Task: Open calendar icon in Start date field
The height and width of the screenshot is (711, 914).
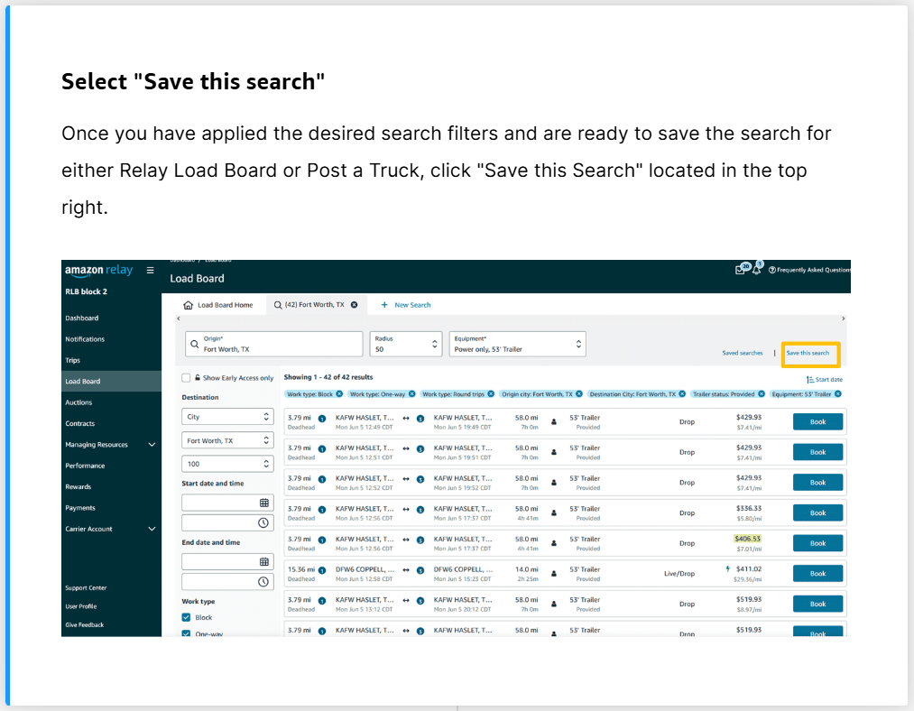Action: [x=263, y=503]
